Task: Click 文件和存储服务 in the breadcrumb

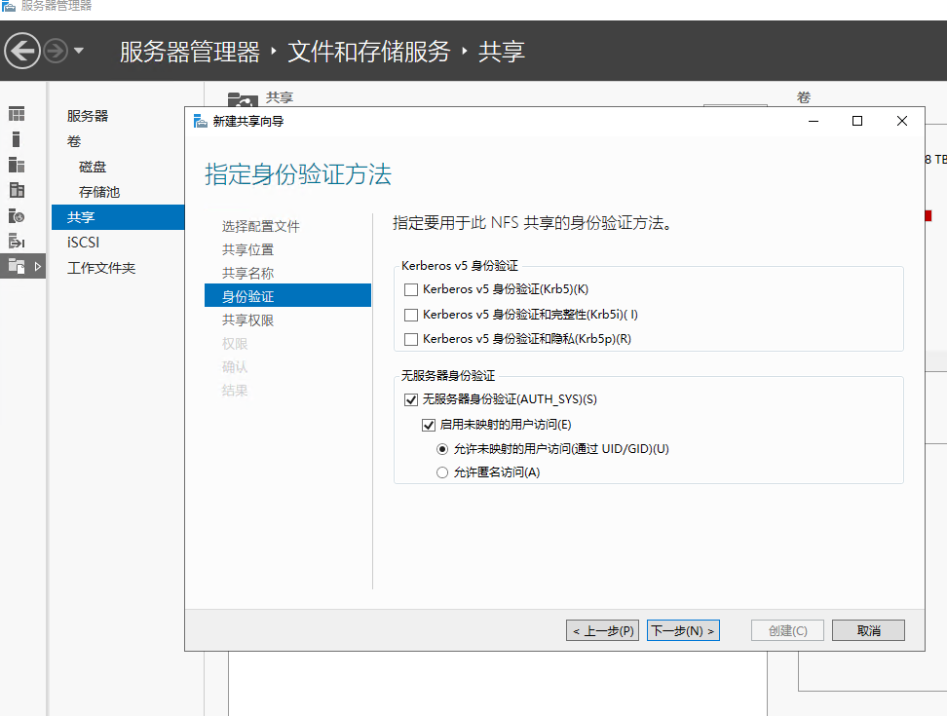Action: tap(368, 52)
